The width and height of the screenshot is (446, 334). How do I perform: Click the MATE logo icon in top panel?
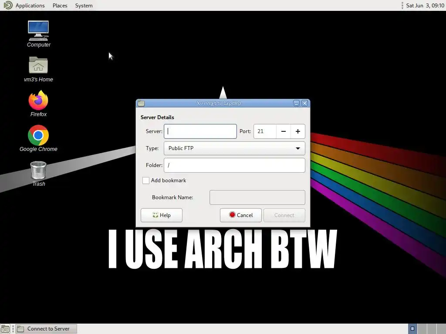(x=8, y=5)
